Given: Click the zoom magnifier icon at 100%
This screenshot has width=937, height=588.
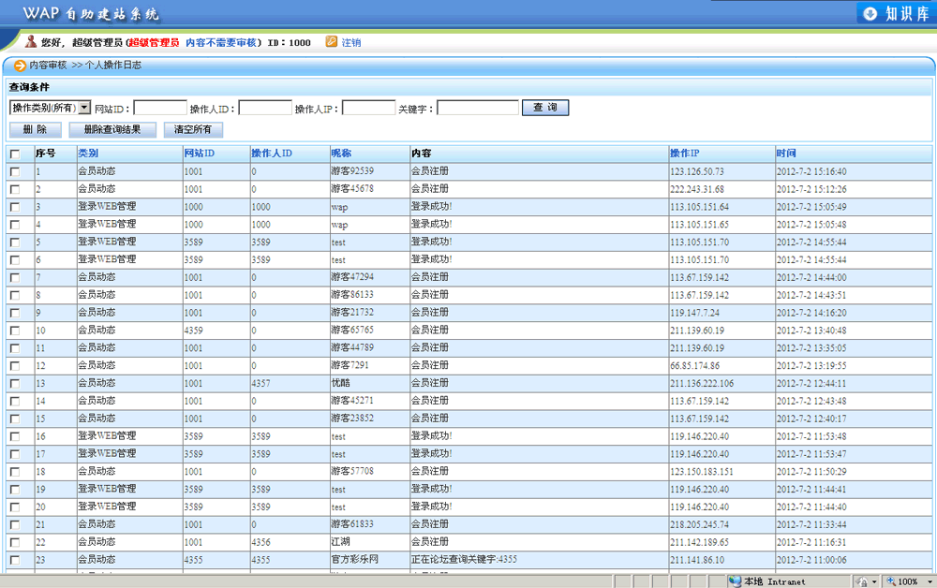Looking at the screenshot, I should coord(890,581).
